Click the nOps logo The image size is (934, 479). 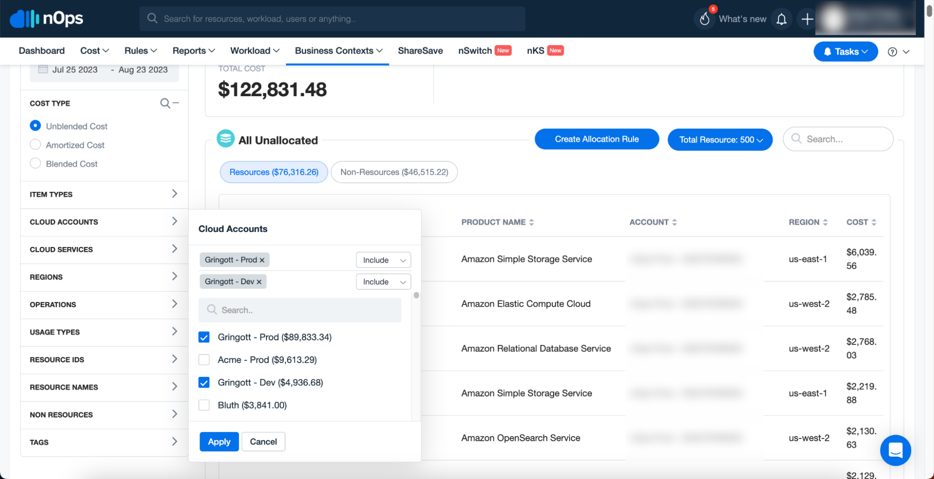46,19
